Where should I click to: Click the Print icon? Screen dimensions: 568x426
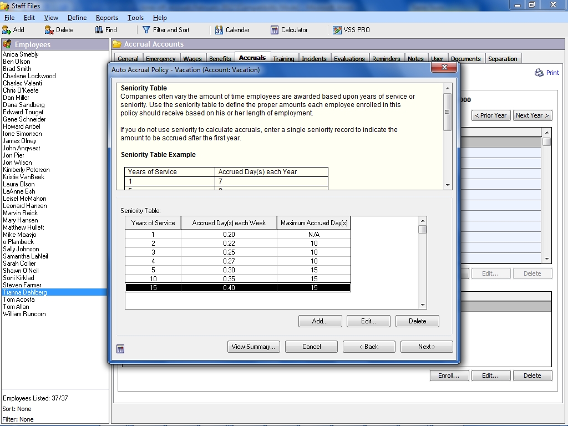[539, 72]
